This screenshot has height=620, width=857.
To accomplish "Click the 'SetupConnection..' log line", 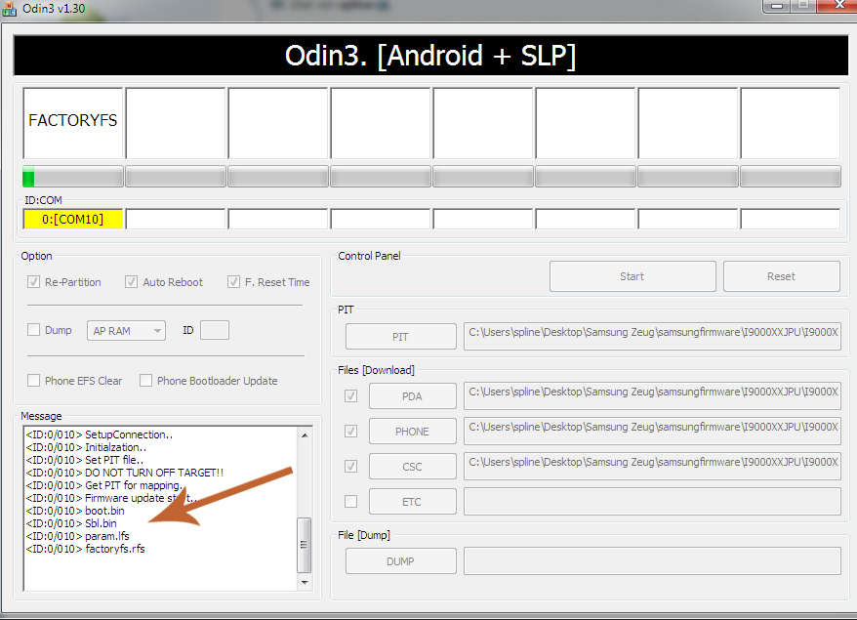I will pyautogui.click(x=100, y=434).
